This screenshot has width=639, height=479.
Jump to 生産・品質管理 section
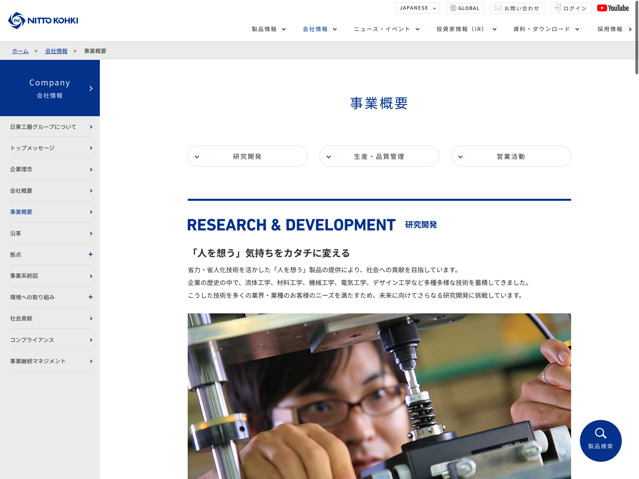[x=379, y=156]
